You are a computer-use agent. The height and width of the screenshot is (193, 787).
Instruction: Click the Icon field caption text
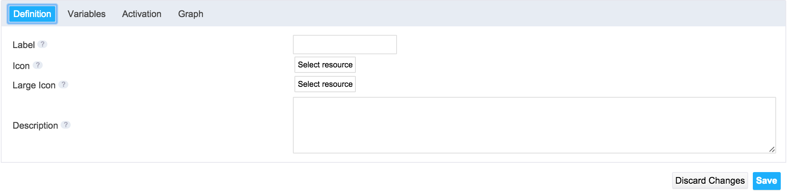(x=21, y=66)
